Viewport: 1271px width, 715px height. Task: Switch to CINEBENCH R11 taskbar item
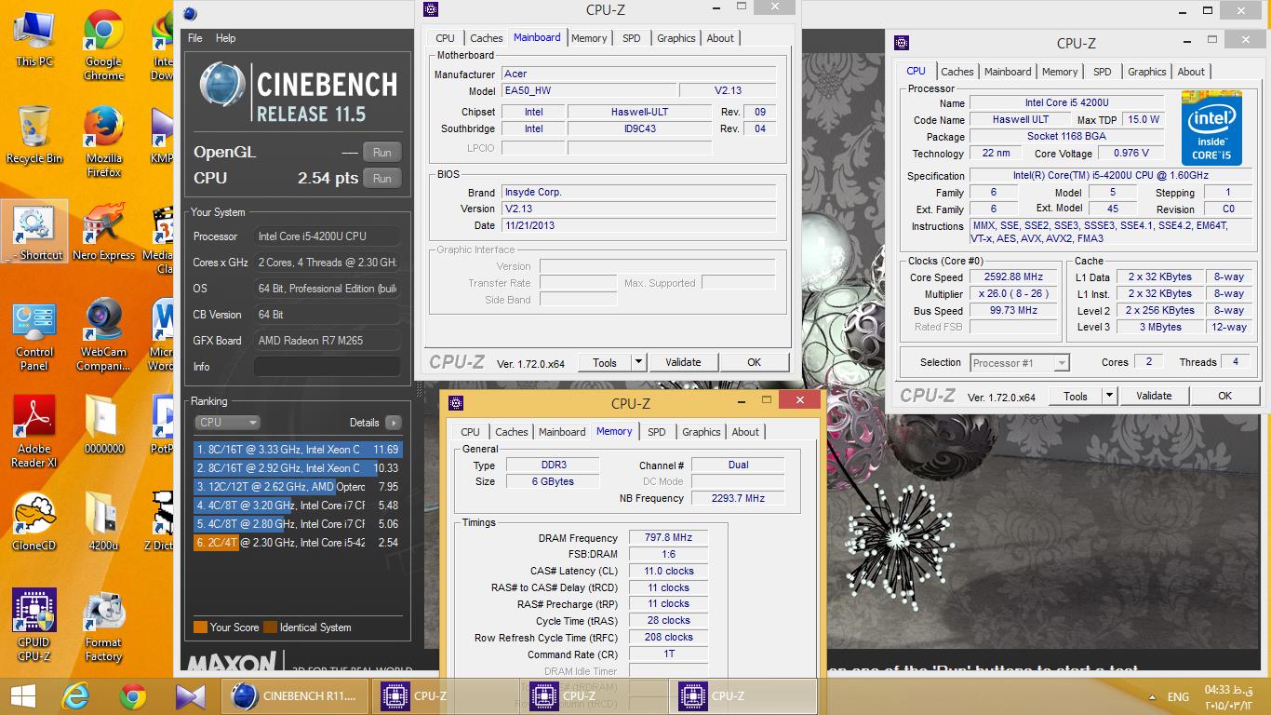coord(295,696)
